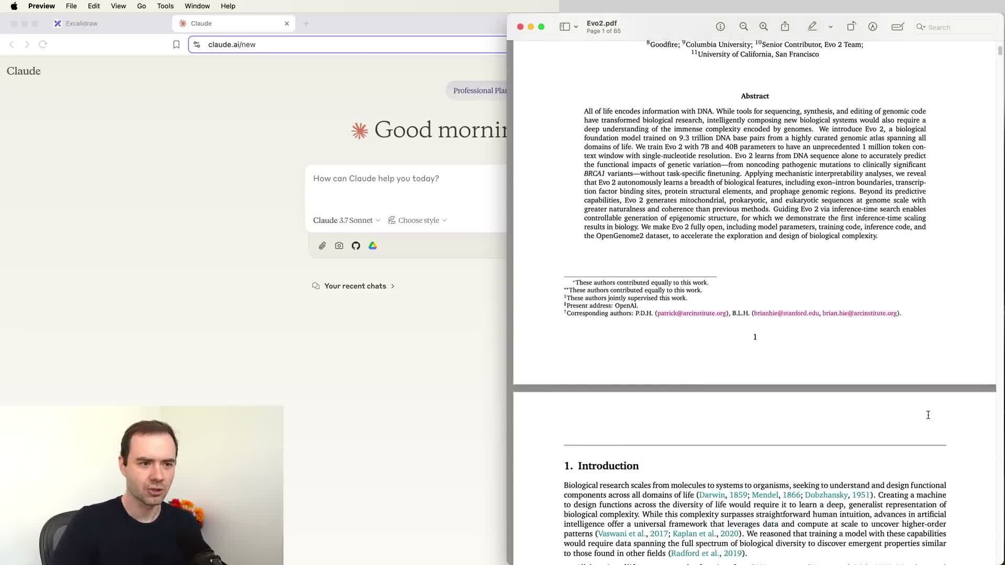Zoom in on the PDF
Viewport: 1005px width, 565px height.
764,27
